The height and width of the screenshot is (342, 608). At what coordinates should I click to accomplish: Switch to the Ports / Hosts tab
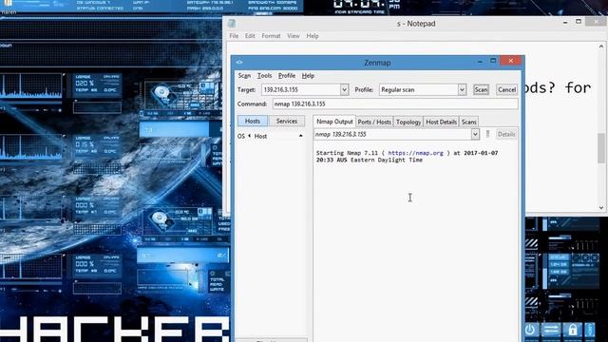pyautogui.click(x=374, y=122)
